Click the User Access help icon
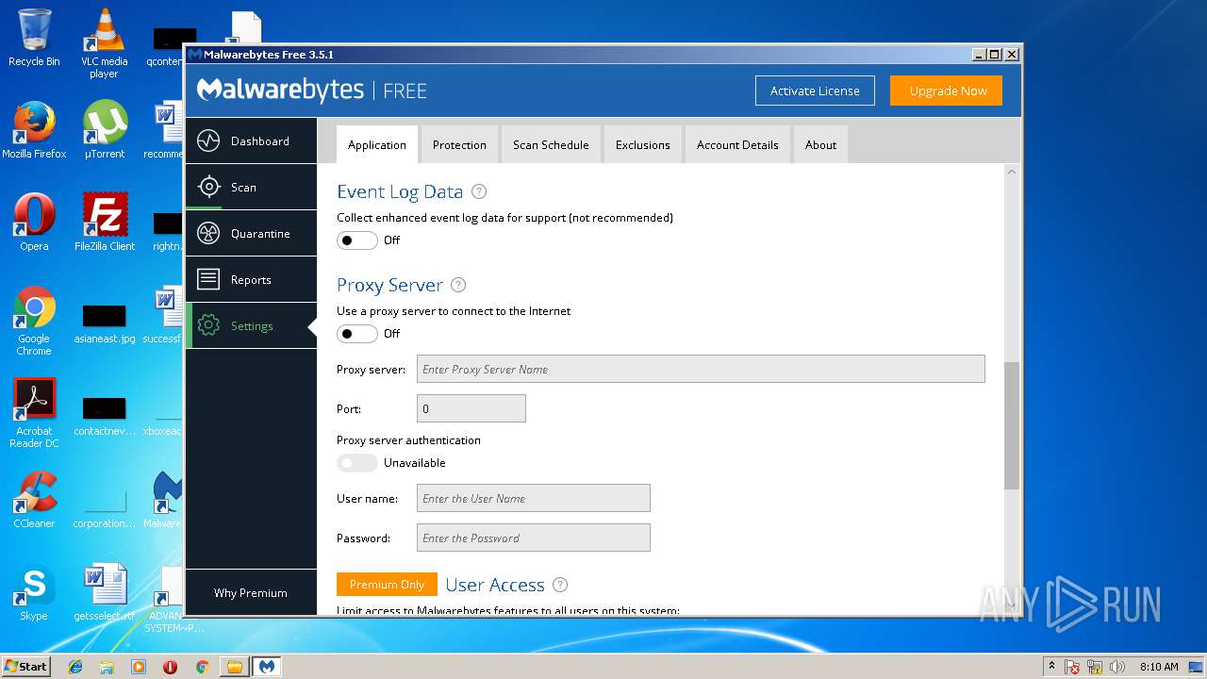Image resolution: width=1207 pixels, height=679 pixels. pyautogui.click(x=560, y=585)
